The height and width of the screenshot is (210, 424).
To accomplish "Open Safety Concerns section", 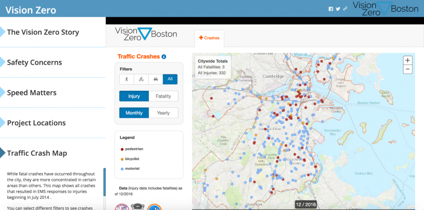I will click(x=35, y=62).
